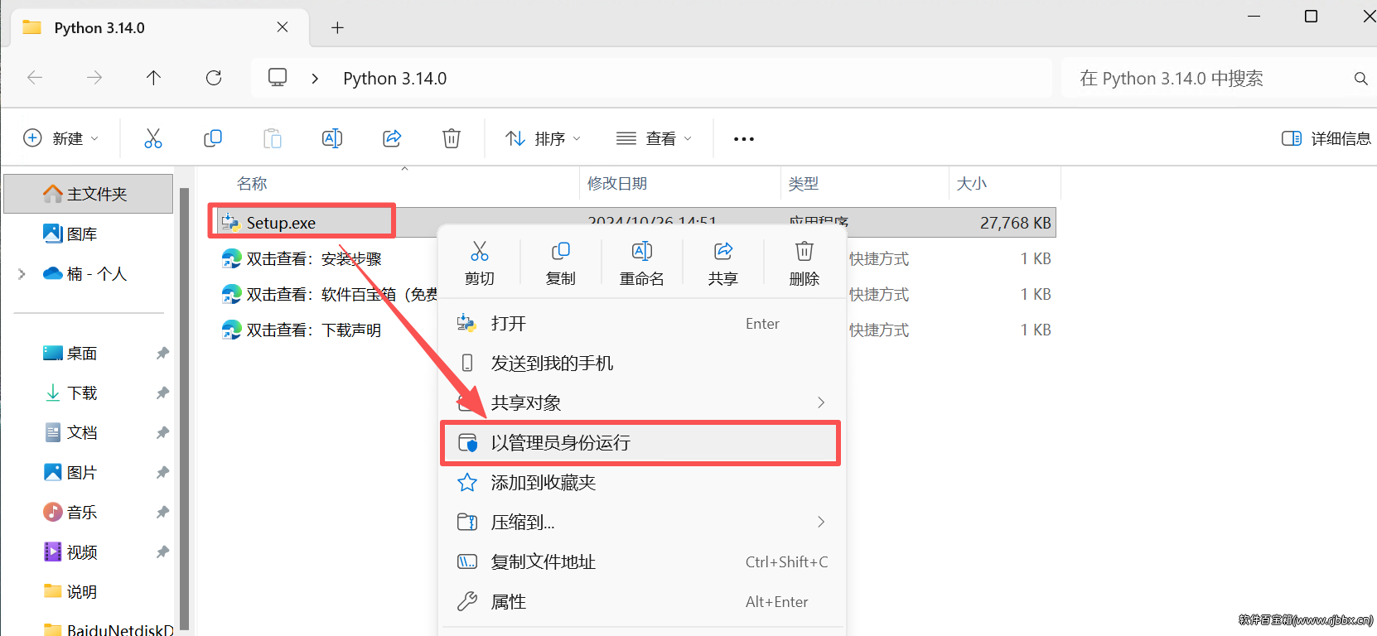Screen dimensions: 1377x636
Task: Sort by 类型 column header
Action: (x=804, y=184)
